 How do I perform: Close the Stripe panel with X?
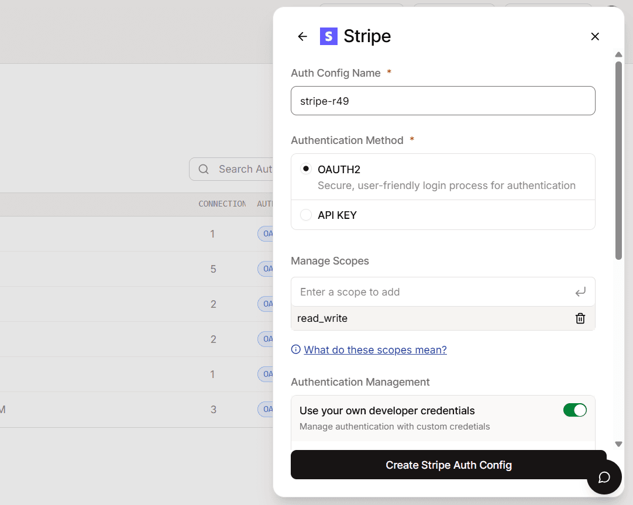point(595,36)
